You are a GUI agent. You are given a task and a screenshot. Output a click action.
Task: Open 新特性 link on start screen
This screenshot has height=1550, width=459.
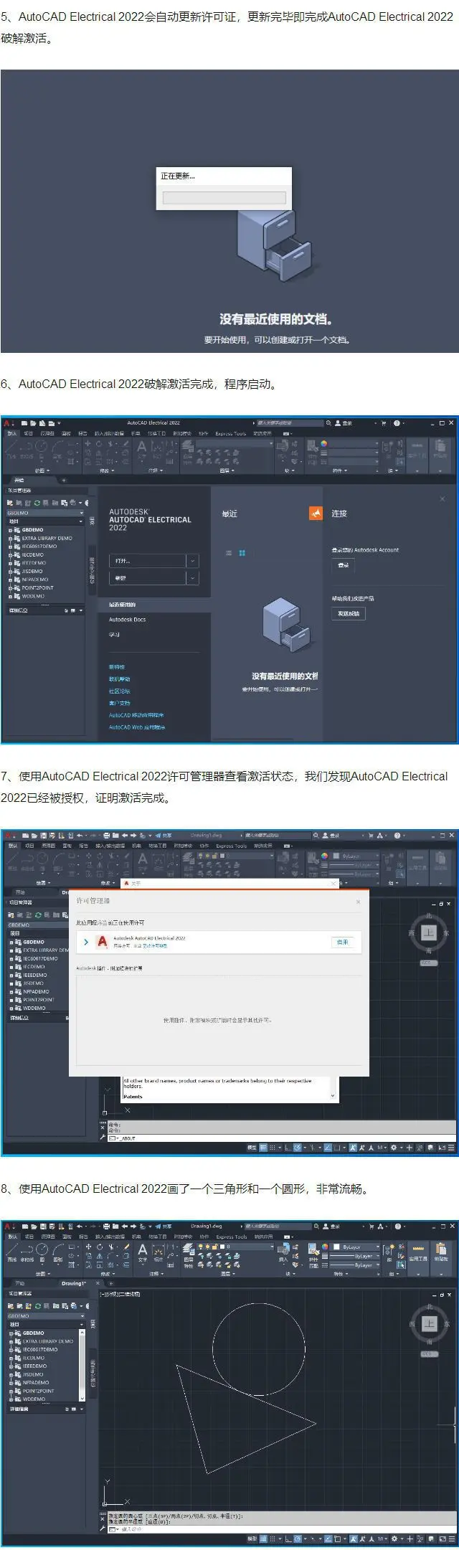coord(117,667)
